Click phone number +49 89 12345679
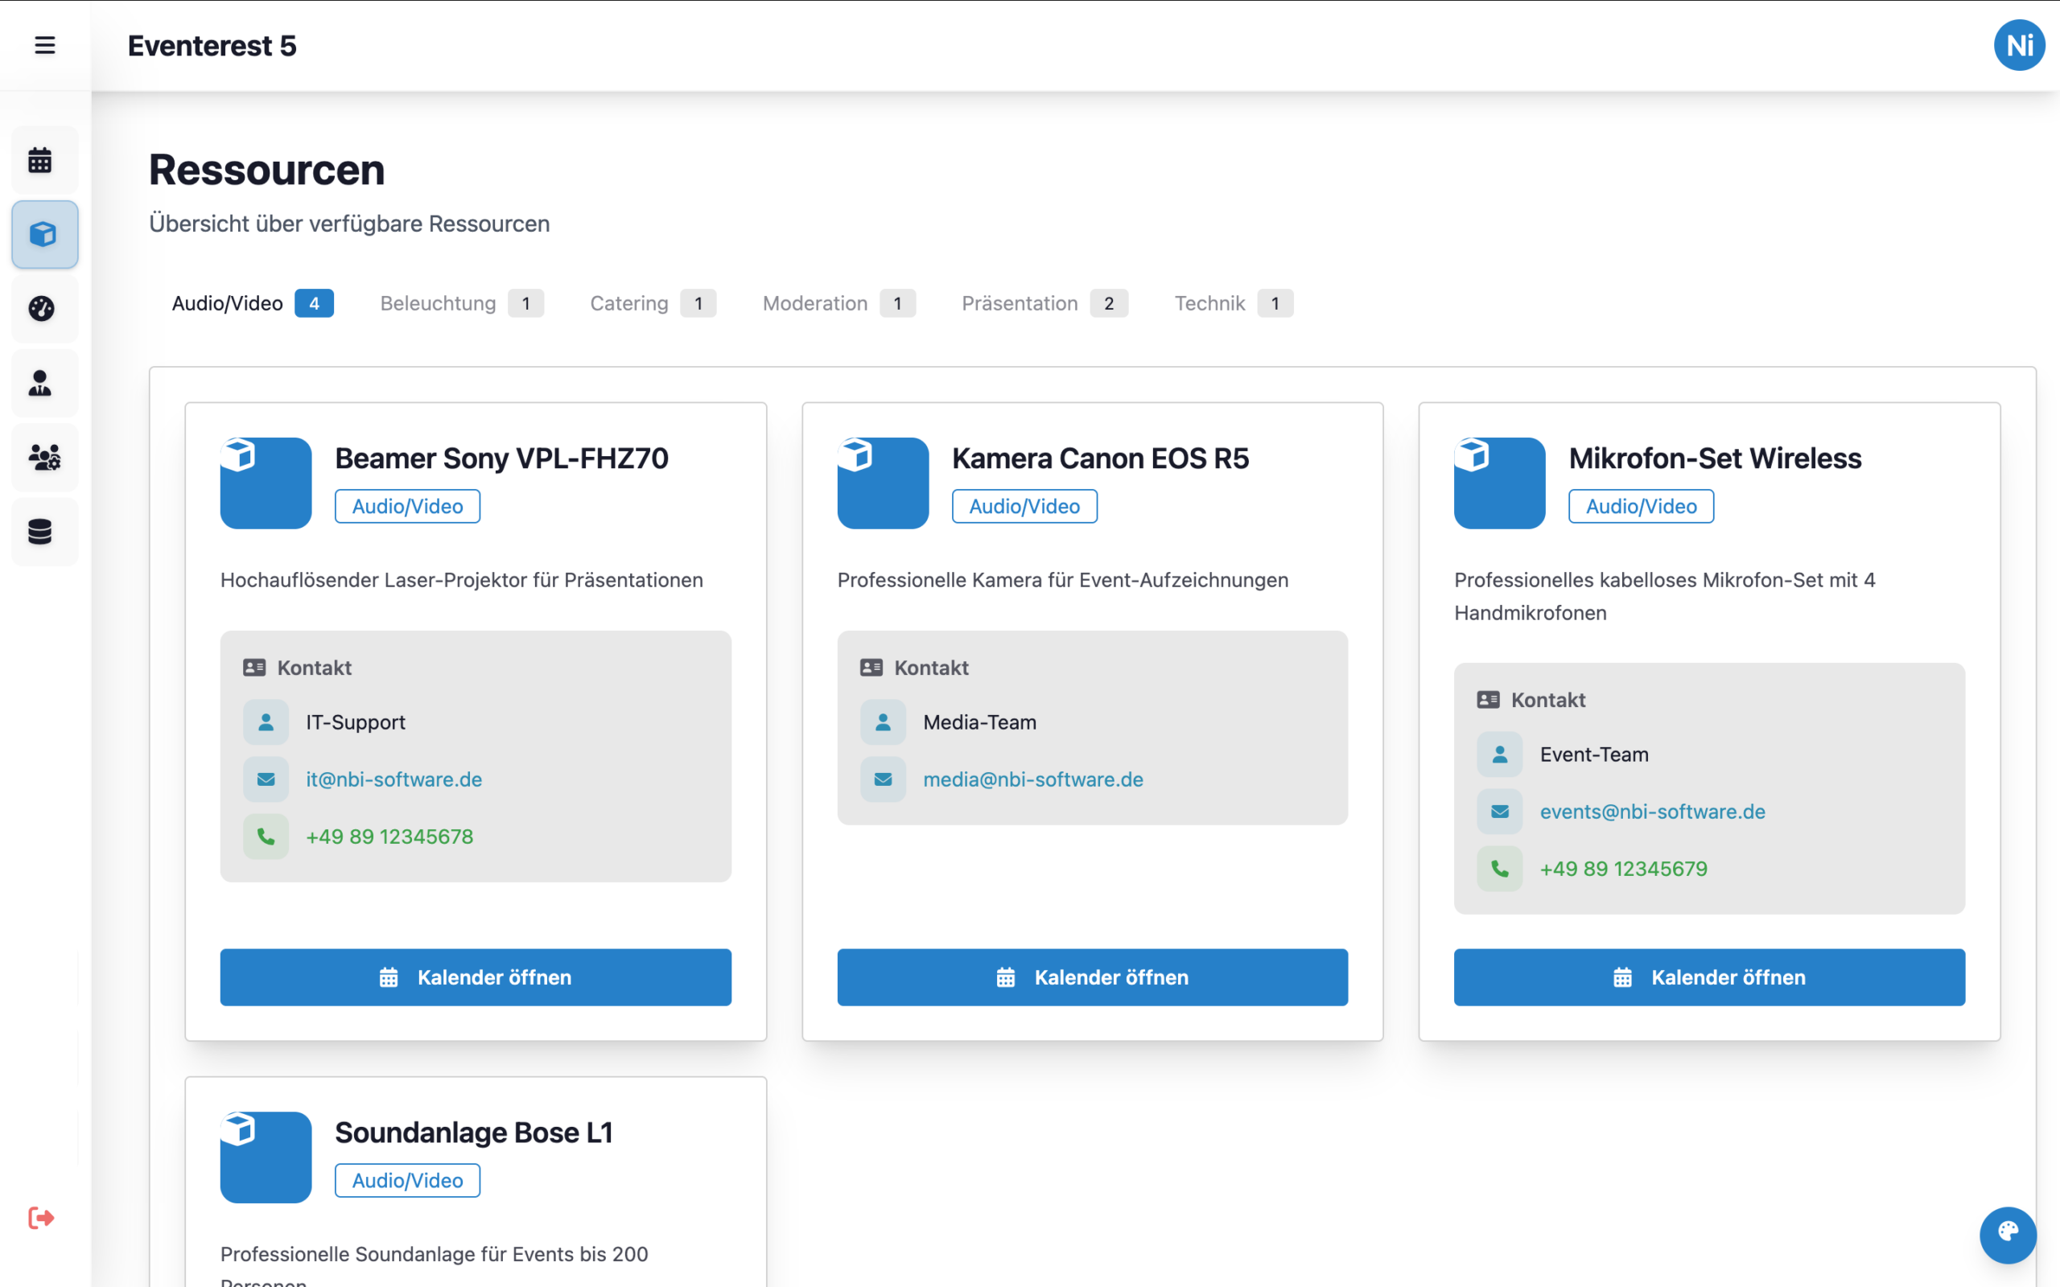Screen dimensions: 2060x1287 click(1622, 868)
